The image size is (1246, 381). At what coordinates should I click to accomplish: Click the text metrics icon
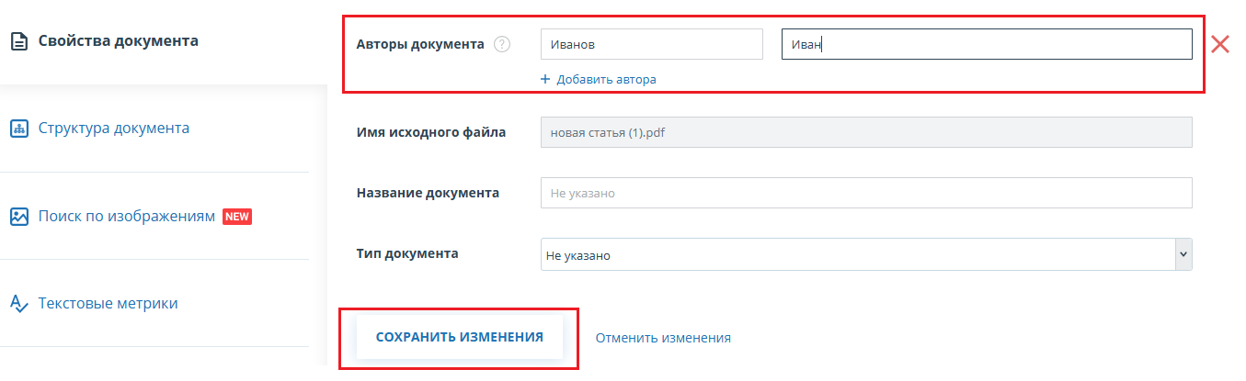[18, 304]
